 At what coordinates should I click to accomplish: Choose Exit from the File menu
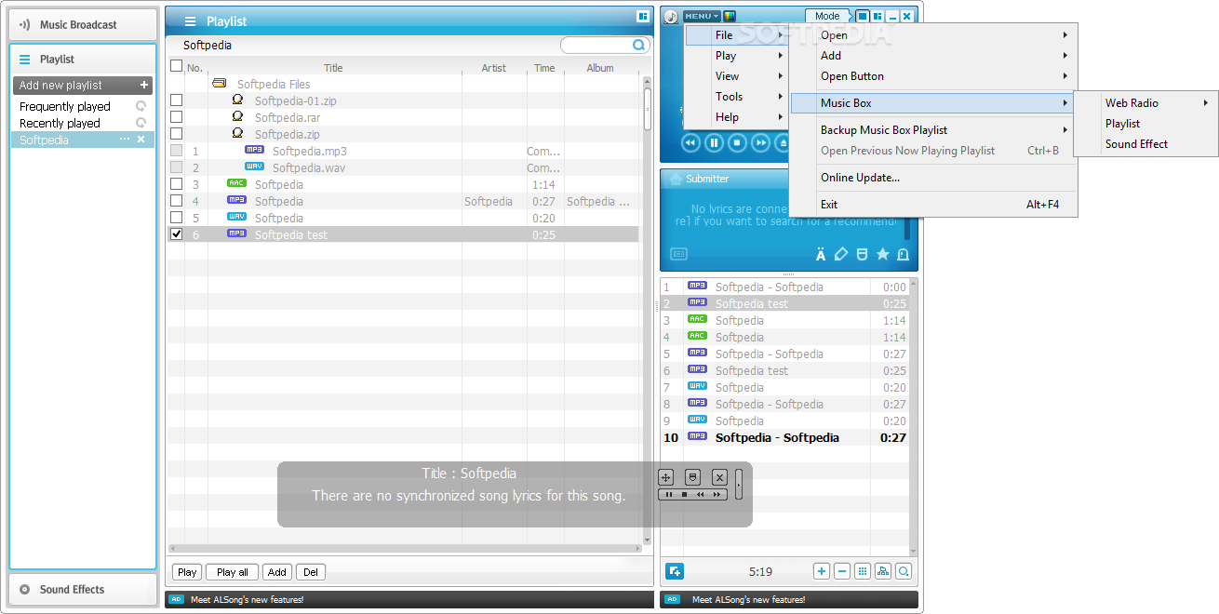[933, 205]
